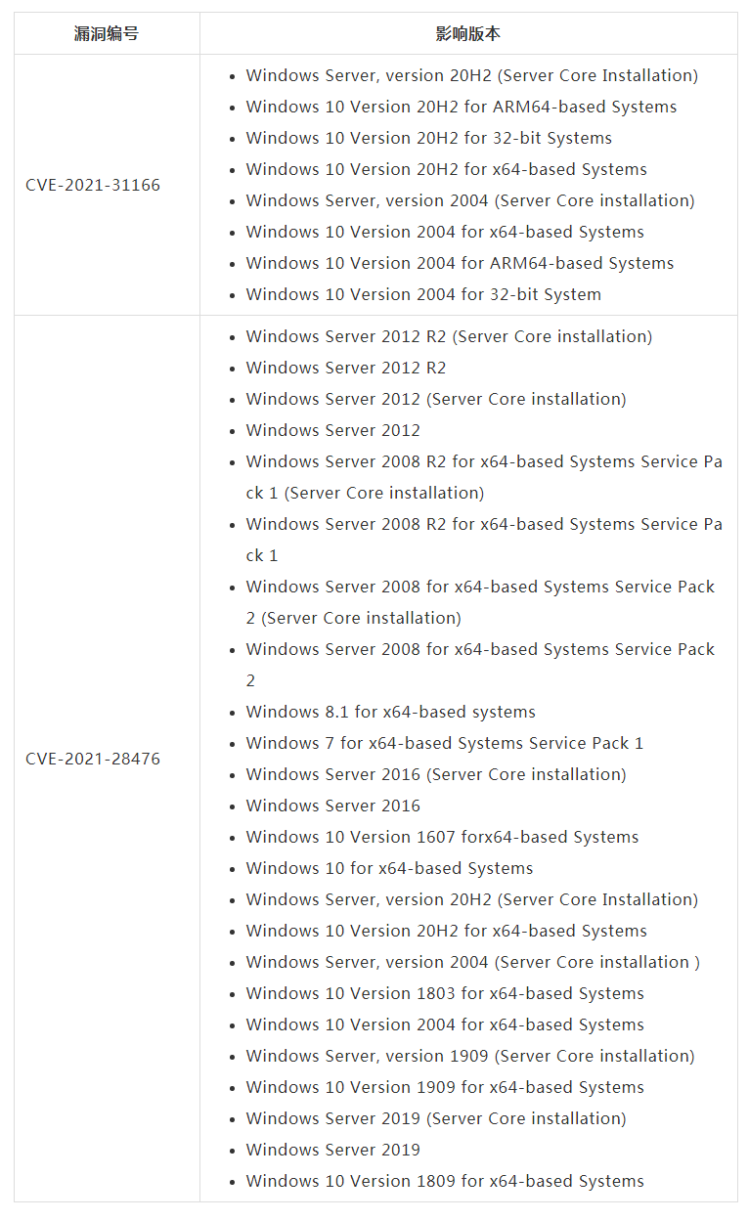Click the 影响版本 column header
Viewport: 749px width, 1220px height.
tap(468, 34)
